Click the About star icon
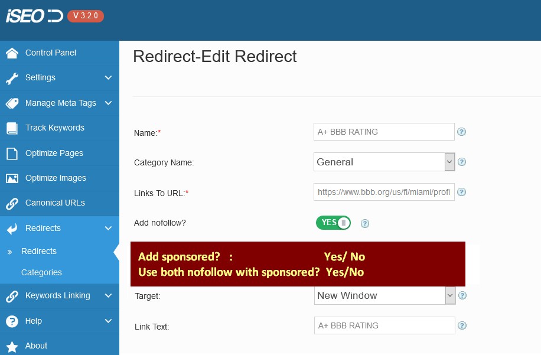Viewport: 541px width, 355px height. (12, 346)
